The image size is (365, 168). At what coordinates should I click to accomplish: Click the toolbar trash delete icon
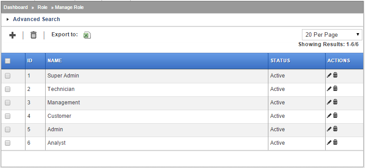pyautogui.click(x=34, y=35)
